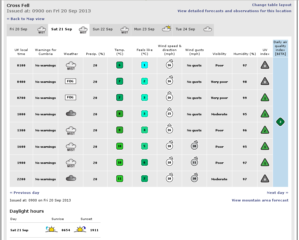Click the FOG icon at 0400
Screen dimensions: 299x240
coord(71,81)
